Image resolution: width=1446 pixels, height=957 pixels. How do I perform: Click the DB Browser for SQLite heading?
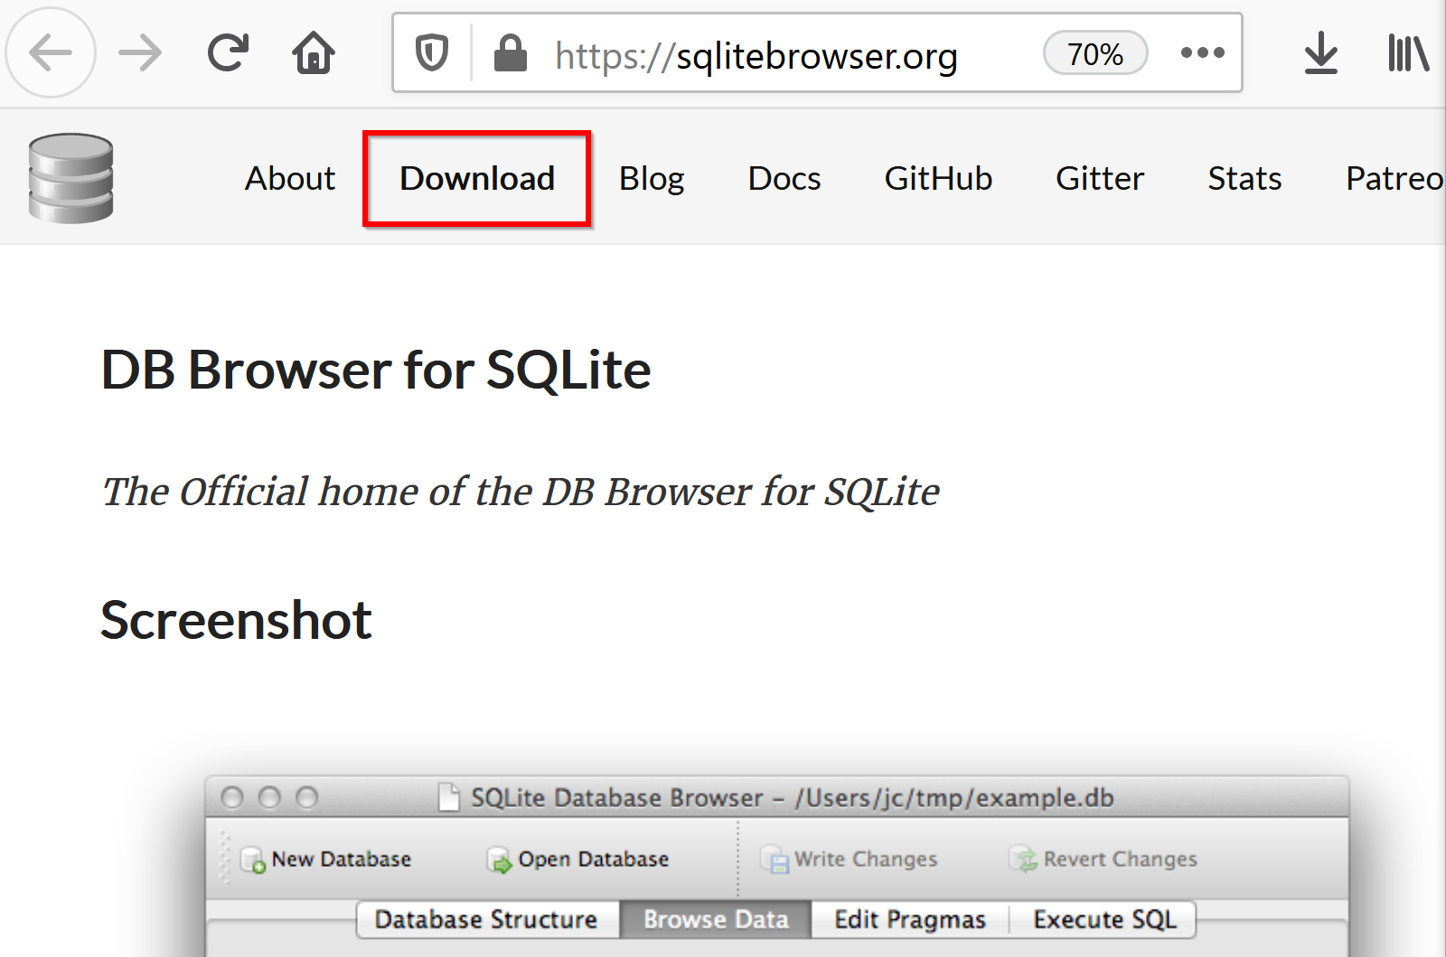tap(376, 371)
